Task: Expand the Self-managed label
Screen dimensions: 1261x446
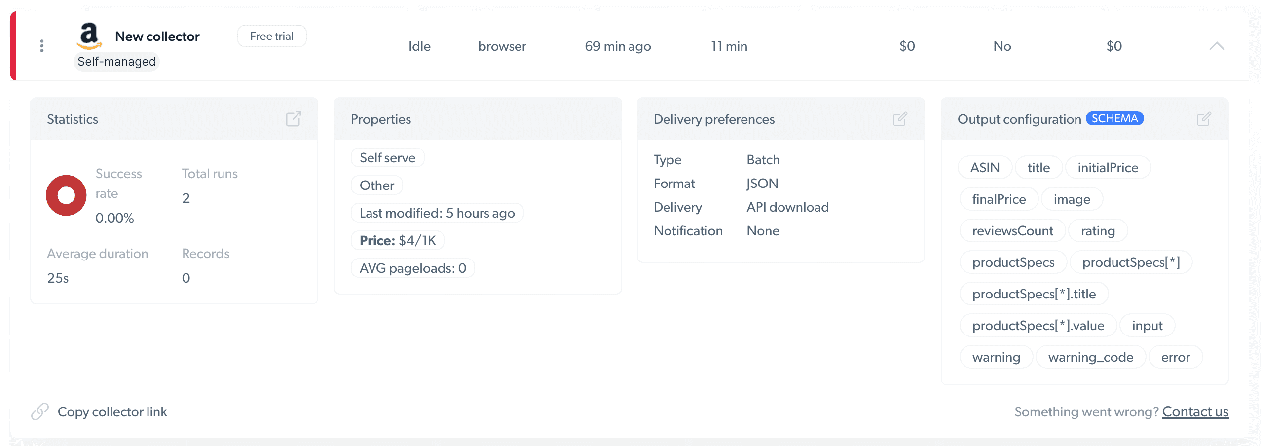Action: coord(116,61)
